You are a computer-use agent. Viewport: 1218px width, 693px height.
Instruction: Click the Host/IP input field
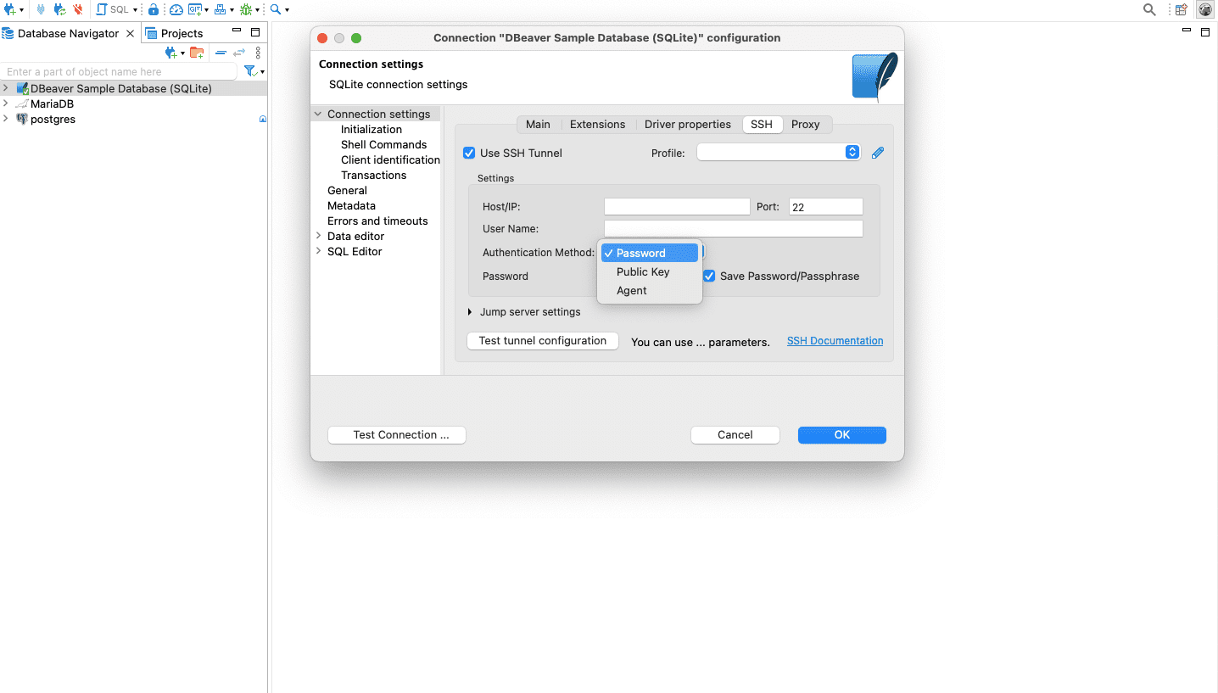pyautogui.click(x=677, y=207)
